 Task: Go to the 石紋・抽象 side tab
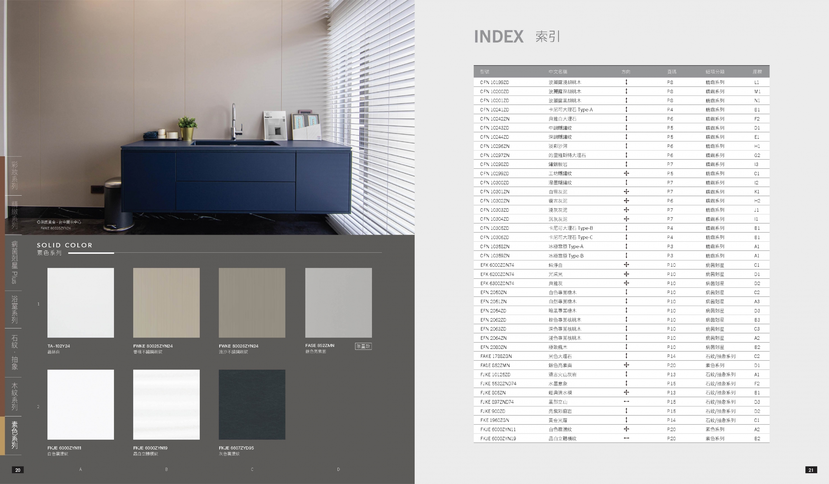click(x=14, y=352)
